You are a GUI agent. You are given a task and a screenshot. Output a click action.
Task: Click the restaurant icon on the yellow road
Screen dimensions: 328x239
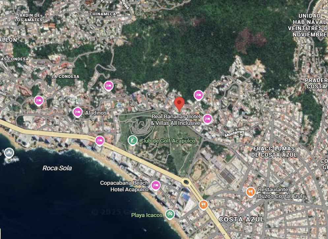coord(203,205)
